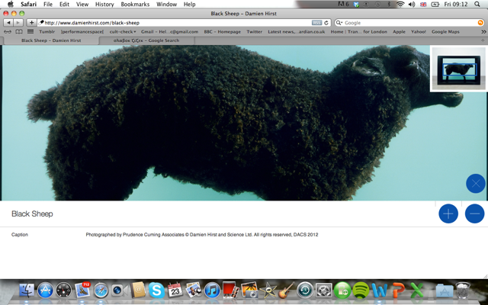Show hidden bookmarks with the double chevron

(x=483, y=32)
